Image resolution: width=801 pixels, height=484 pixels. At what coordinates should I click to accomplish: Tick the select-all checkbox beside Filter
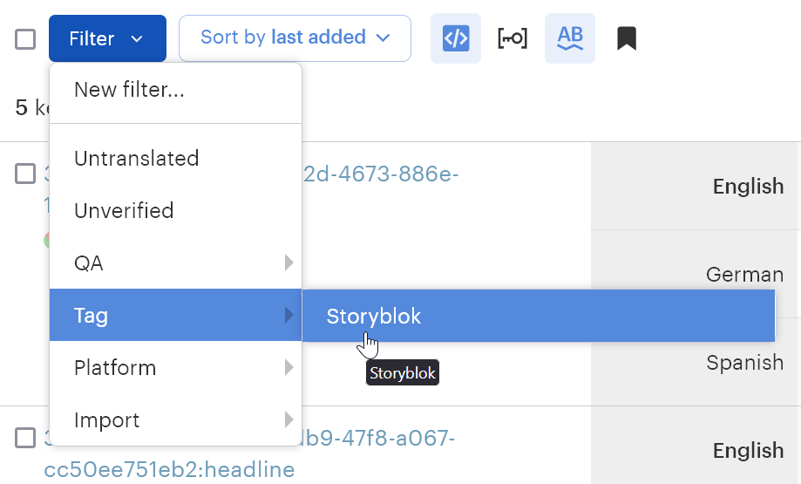(x=25, y=38)
